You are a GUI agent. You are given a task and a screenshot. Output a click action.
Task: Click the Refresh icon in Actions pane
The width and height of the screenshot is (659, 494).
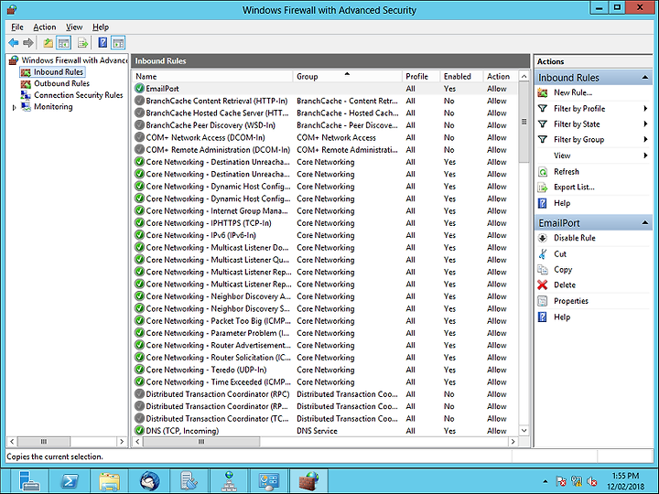tap(543, 172)
